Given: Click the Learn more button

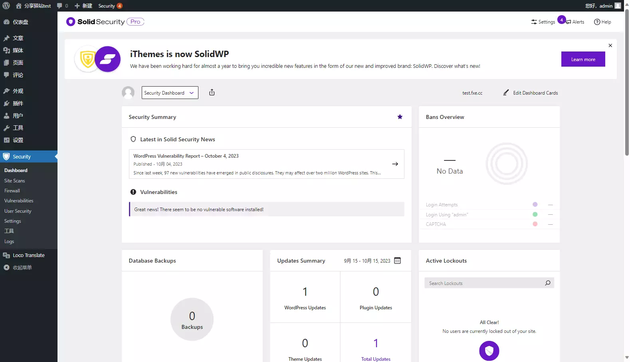Looking at the screenshot, I should point(583,59).
